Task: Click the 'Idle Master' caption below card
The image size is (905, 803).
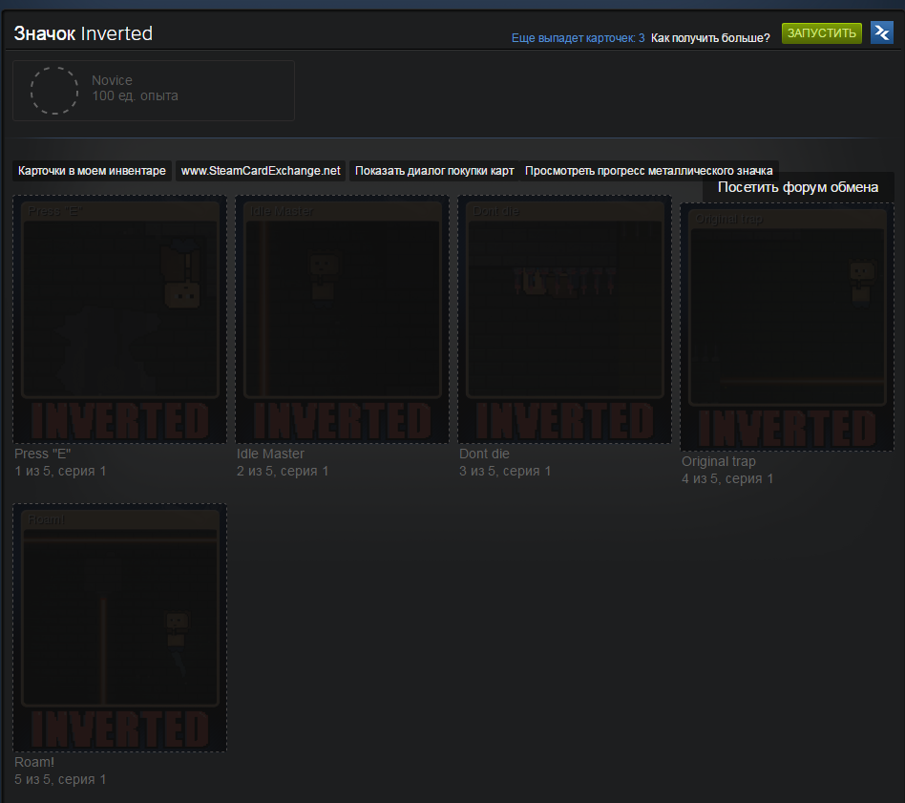Action: [x=270, y=454]
